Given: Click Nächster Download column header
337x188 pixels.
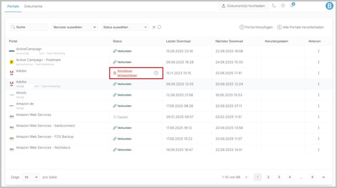Looking at the screenshot, I should coord(229,41).
